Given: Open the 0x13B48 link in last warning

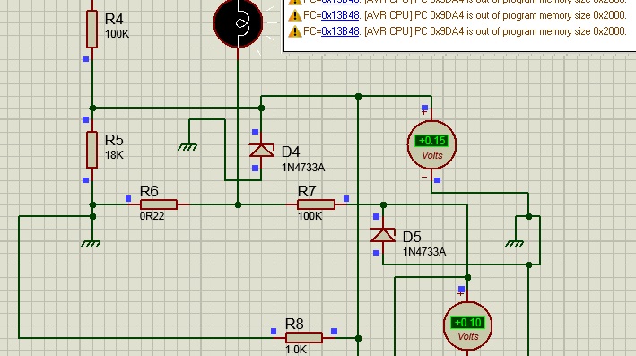Looking at the screenshot, I should tap(340, 31).
